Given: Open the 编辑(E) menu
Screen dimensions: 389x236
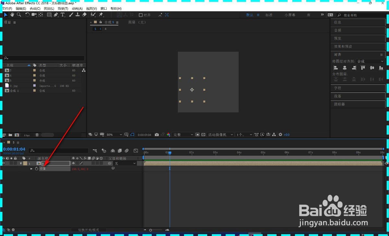Looking at the screenshot, I should (x=21, y=8).
